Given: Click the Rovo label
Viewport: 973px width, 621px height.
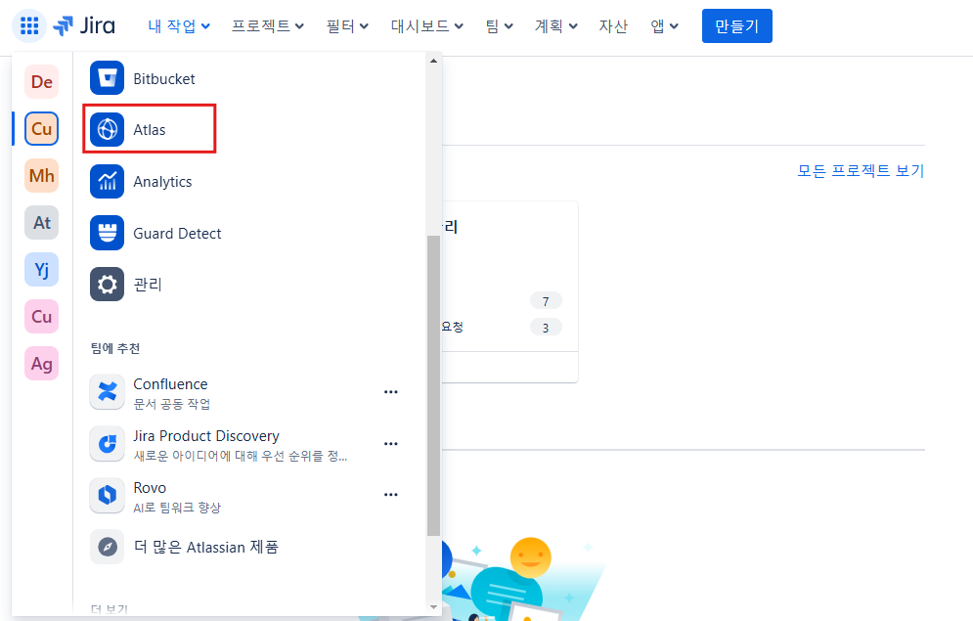Looking at the screenshot, I should click(150, 488).
